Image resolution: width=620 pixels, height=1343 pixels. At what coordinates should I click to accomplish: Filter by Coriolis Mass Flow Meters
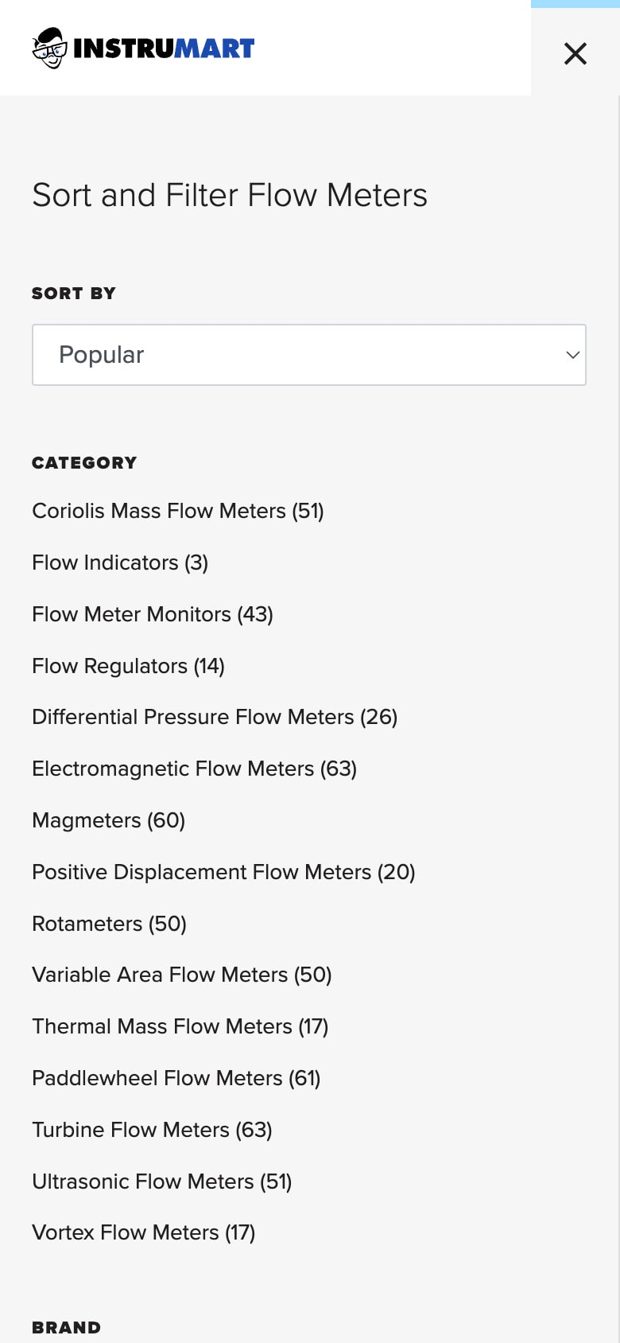[x=178, y=511]
